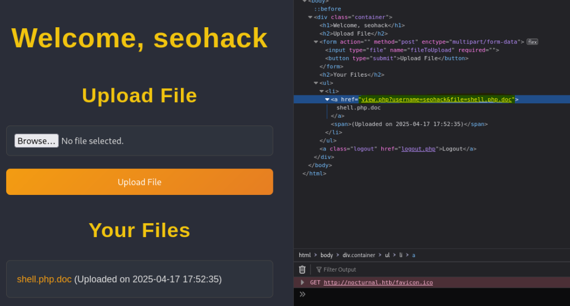Select body in the breadcrumb bar
Screen dimensions: 570x306
click(326, 255)
